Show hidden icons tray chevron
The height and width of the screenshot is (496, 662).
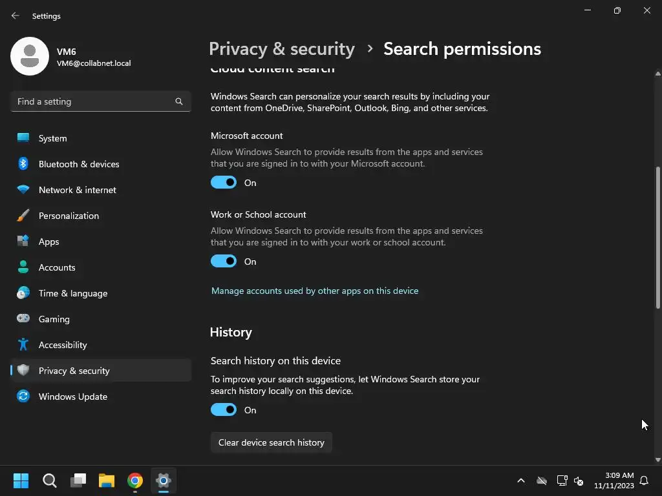(x=520, y=480)
